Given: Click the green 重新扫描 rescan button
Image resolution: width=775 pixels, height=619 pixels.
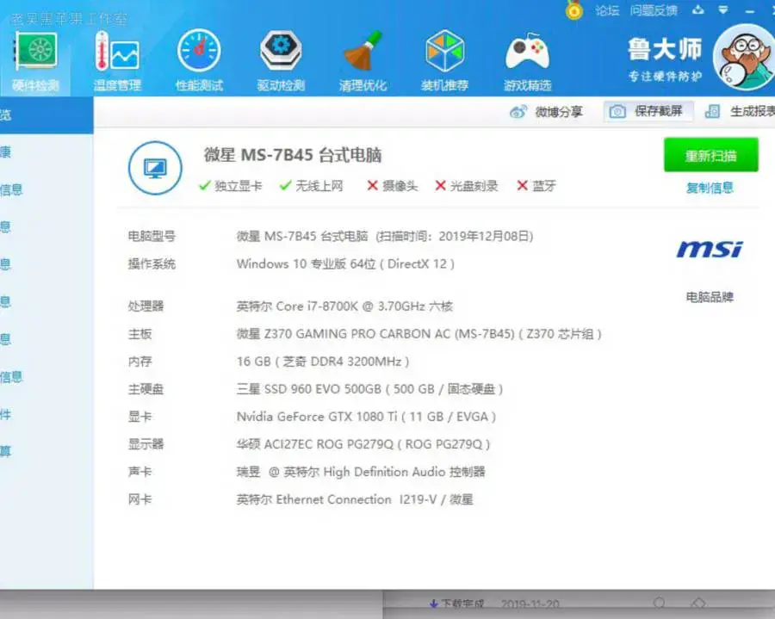Looking at the screenshot, I should 710,155.
